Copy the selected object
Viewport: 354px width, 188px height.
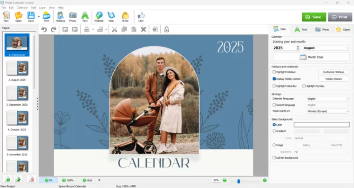pyautogui.click(x=124, y=29)
